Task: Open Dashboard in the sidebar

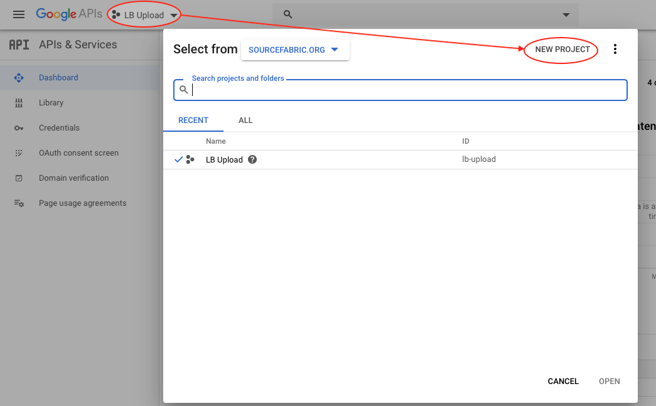Action: pos(80,77)
